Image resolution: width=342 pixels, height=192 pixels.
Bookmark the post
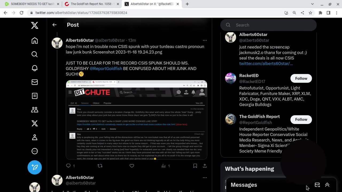tap(195, 166)
